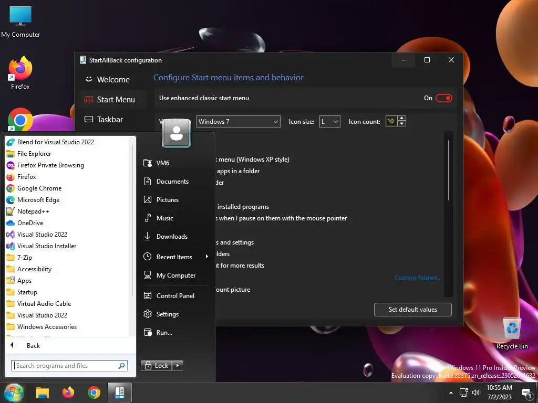Open Chrome from the taskbar

click(94, 393)
